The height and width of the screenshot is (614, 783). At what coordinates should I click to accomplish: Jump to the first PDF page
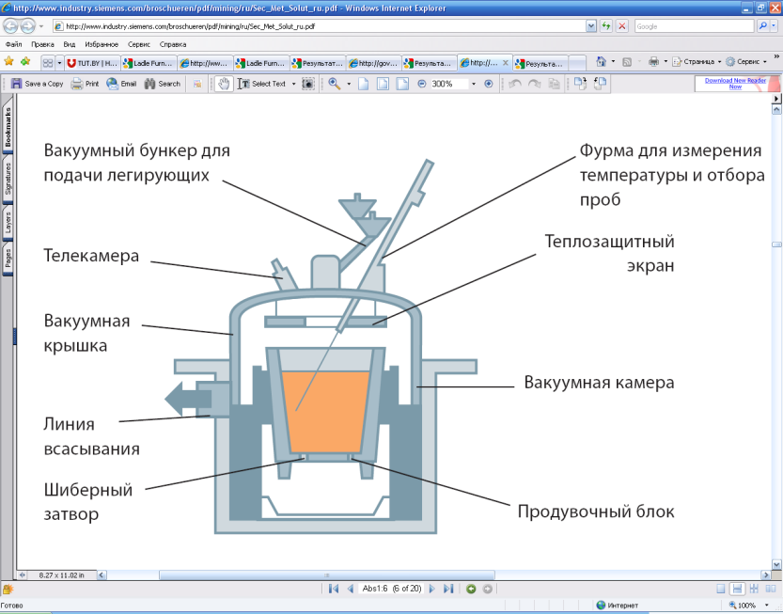point(334,589)
